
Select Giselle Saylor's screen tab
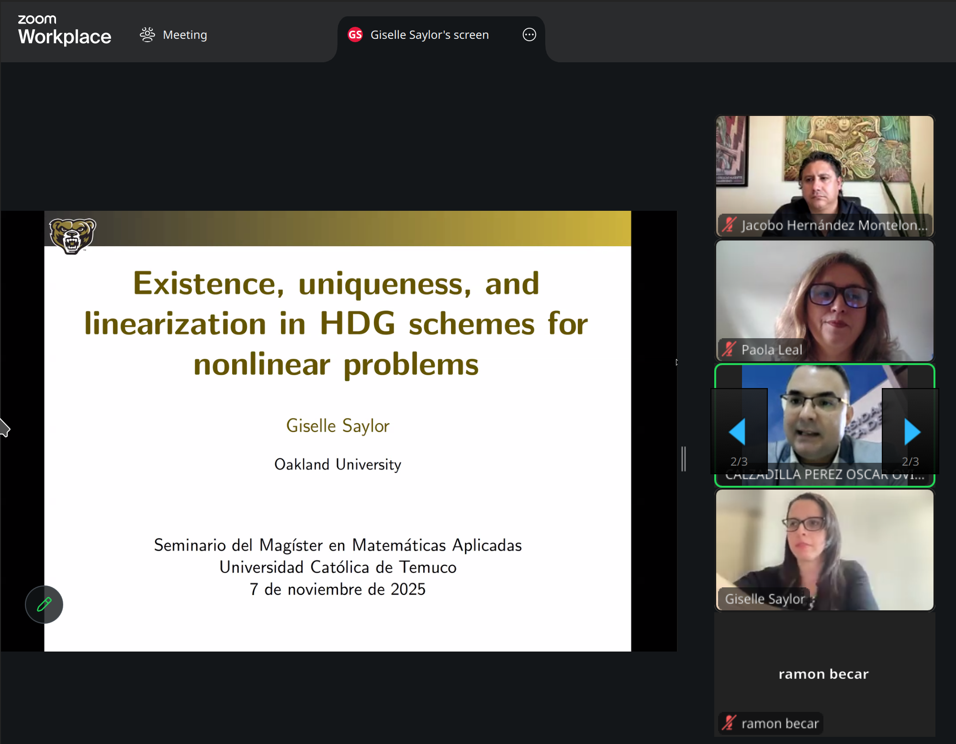click(429, 35)
